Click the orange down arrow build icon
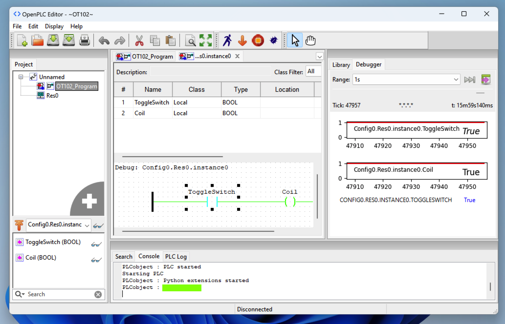 coord(242,40)
